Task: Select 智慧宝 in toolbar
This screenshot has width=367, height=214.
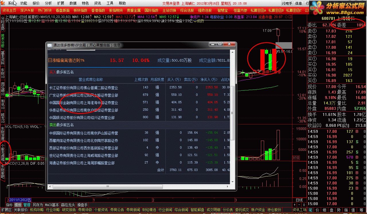Action: coord(222,10)
